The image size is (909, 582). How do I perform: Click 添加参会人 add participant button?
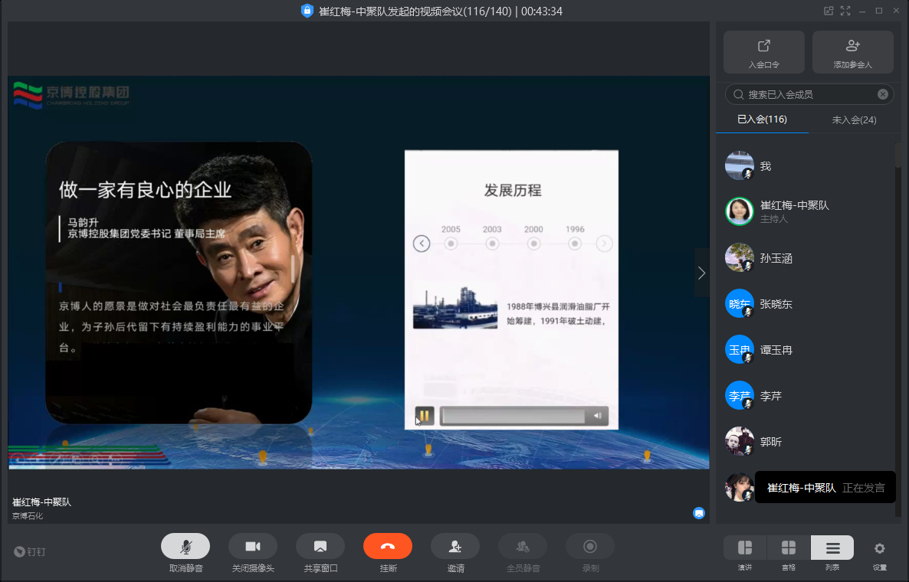tap(852, 52)
